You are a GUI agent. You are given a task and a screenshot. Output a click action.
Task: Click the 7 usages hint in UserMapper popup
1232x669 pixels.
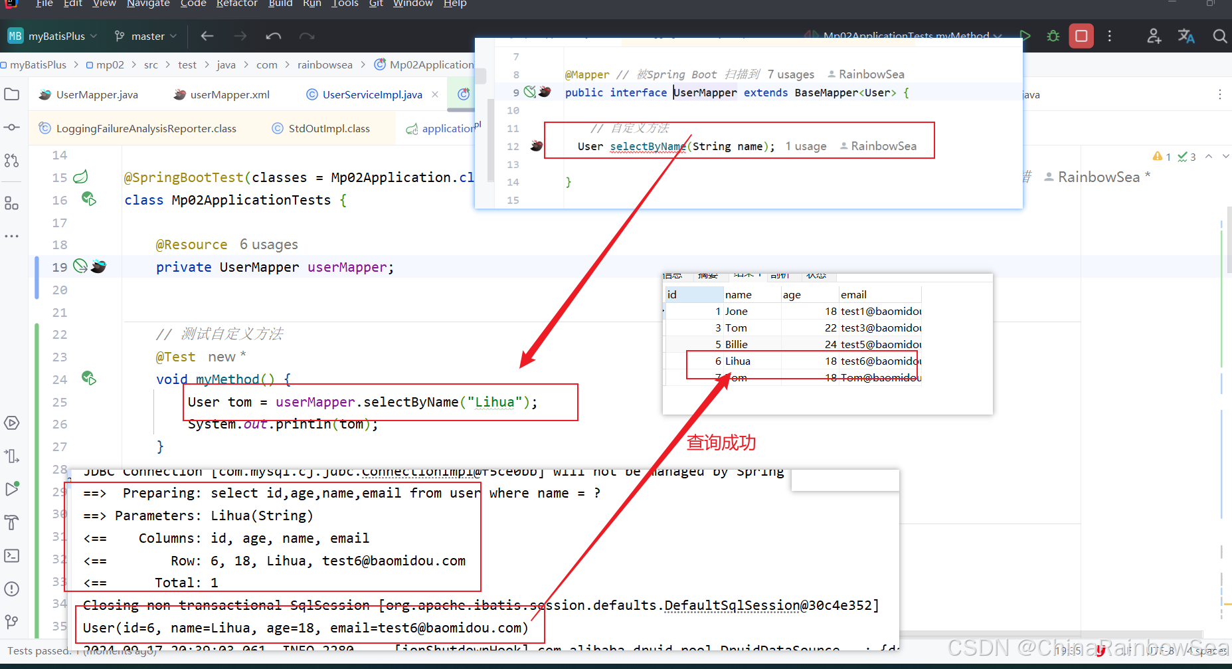(791, 74)
